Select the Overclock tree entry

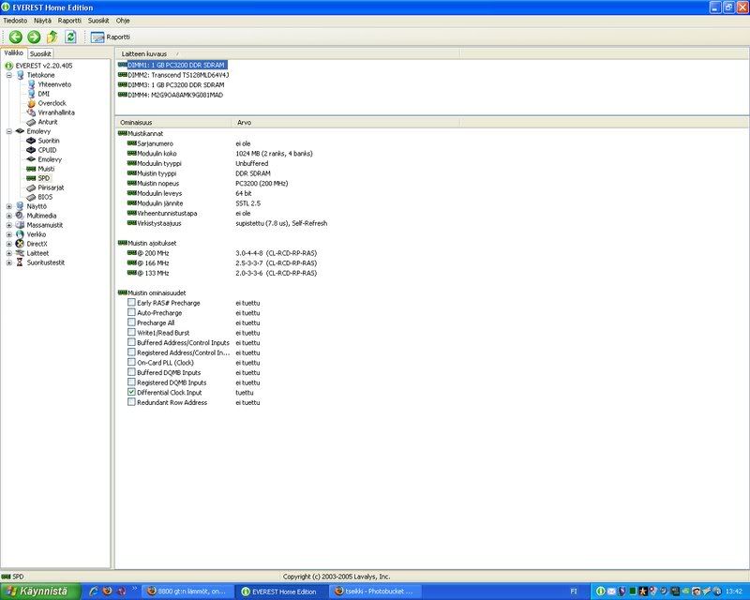[52, 103]
